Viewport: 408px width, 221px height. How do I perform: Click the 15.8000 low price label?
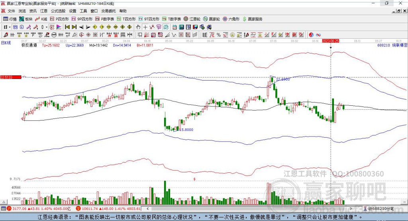pyautogui.click(x=186, y=130)
